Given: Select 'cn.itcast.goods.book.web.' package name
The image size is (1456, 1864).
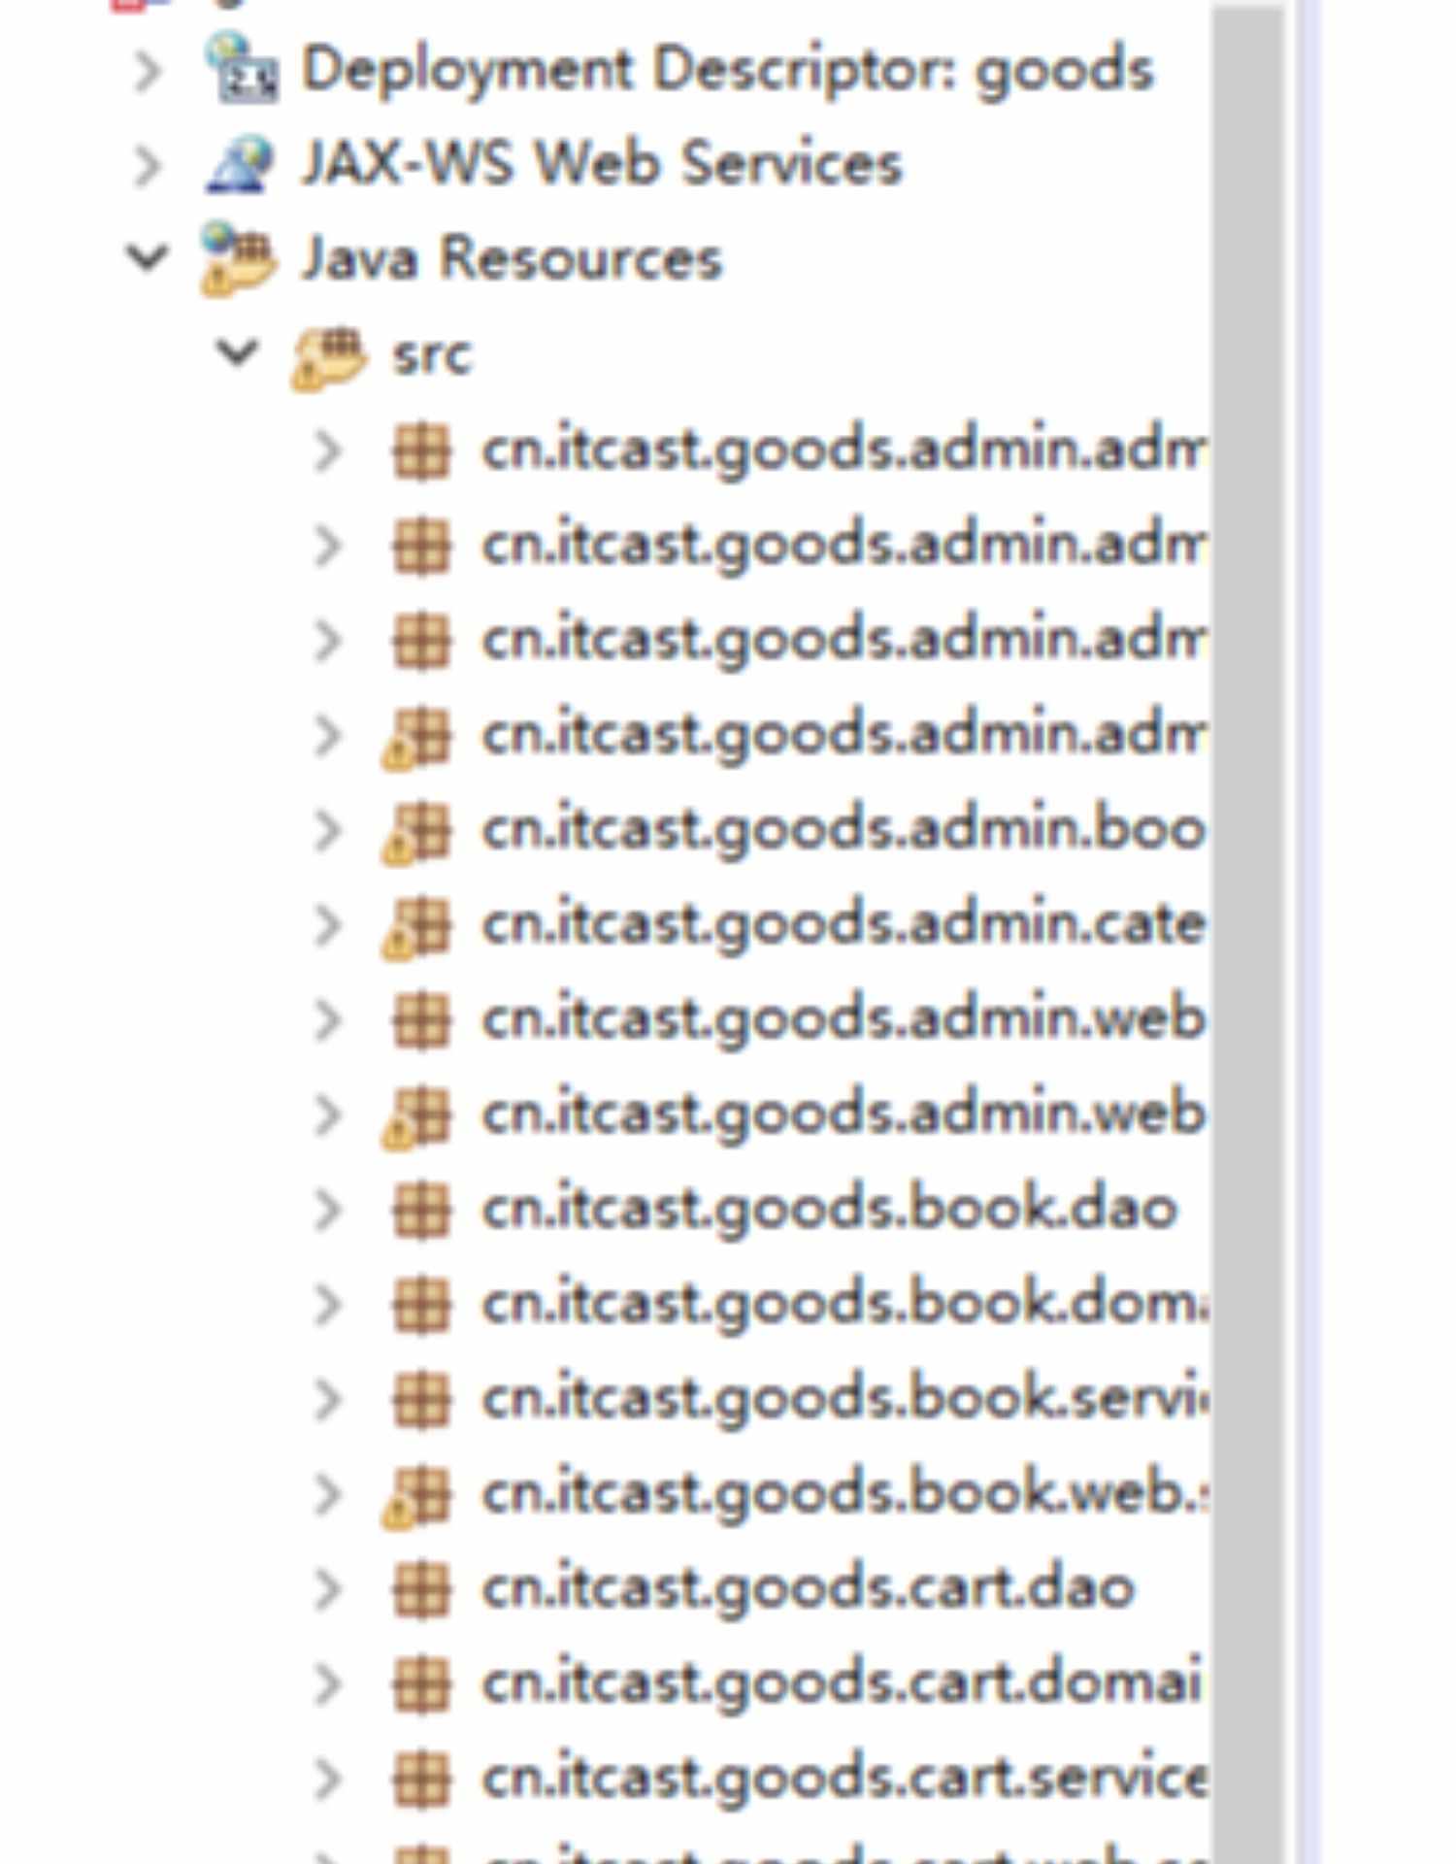Looking at the screenshot, I should tap(844, 1496).
